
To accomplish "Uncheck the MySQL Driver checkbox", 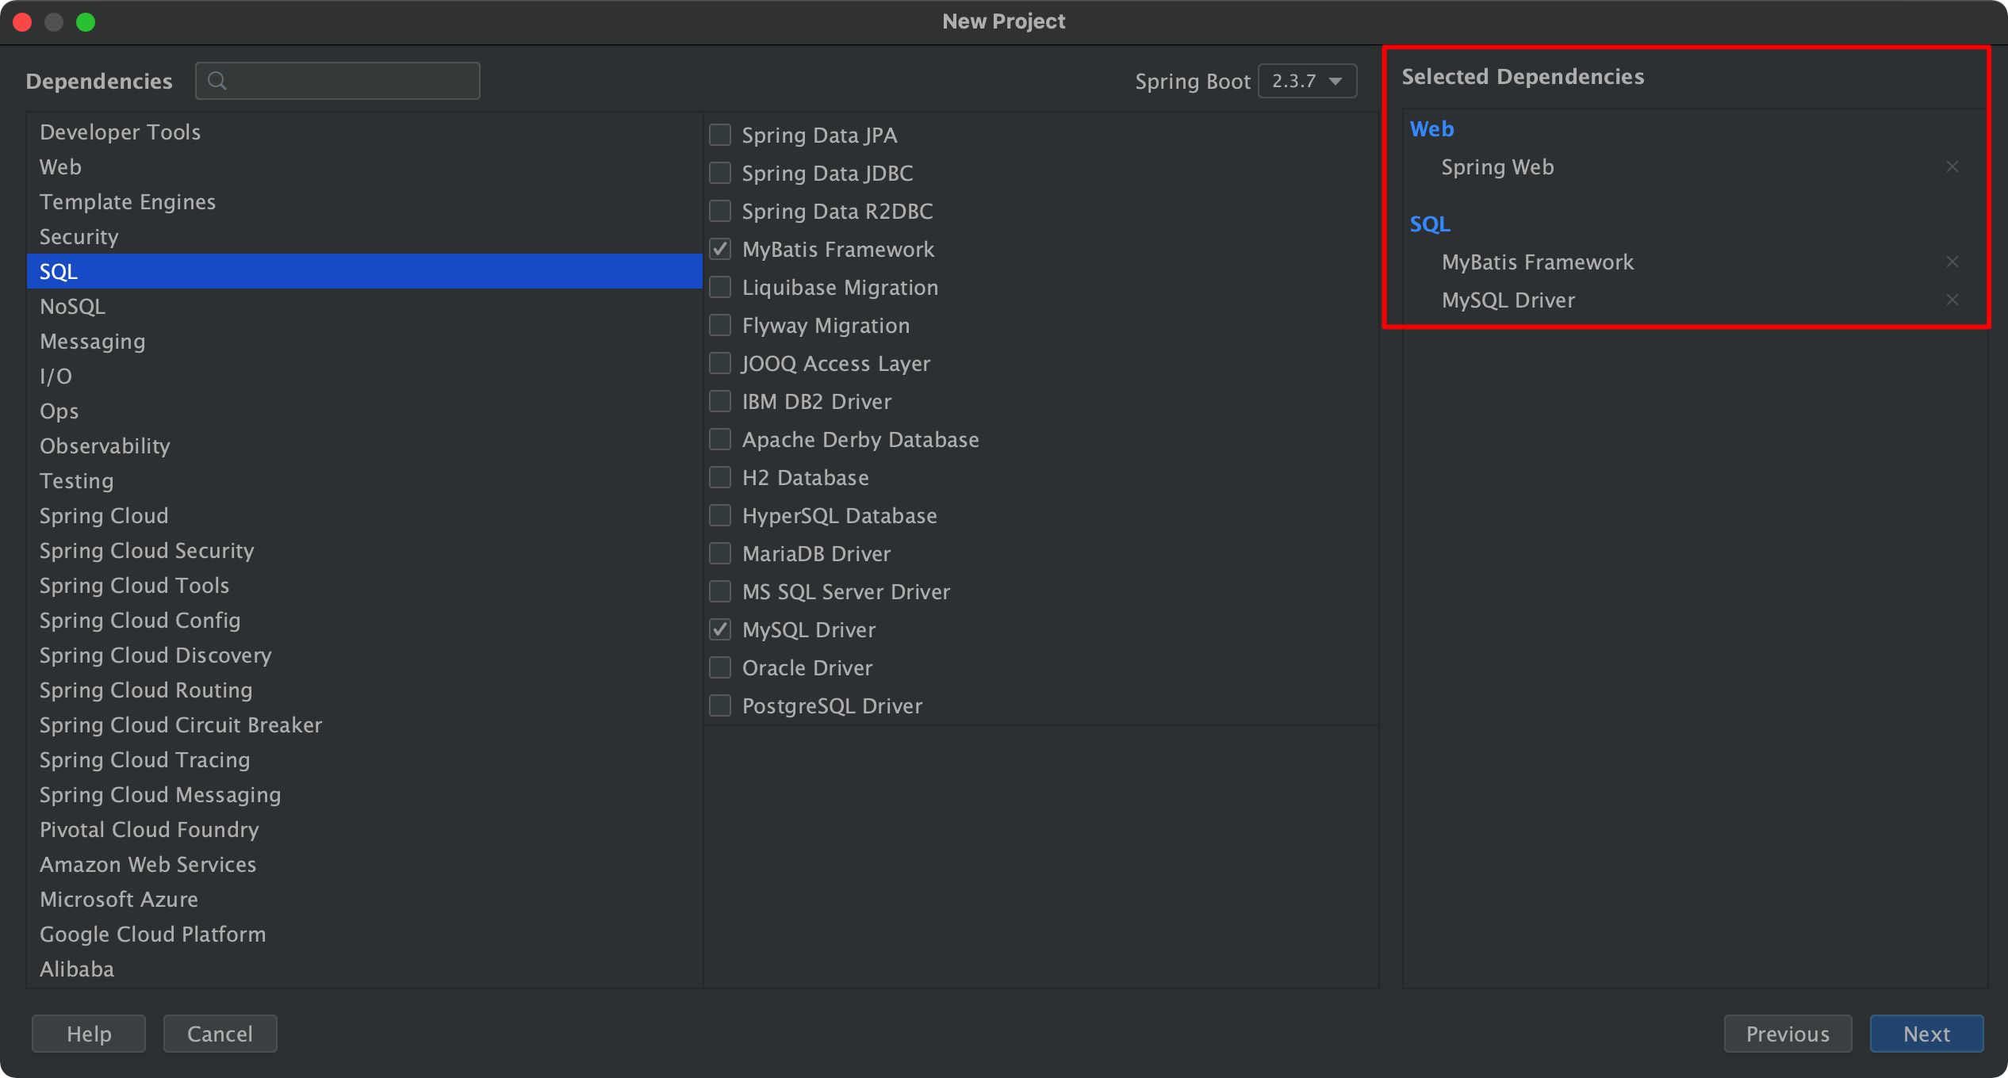I will (720, 629).
